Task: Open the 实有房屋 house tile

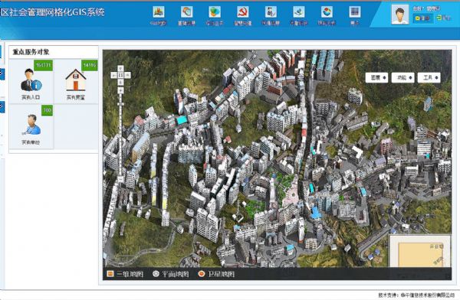Action: coord(76,81)
